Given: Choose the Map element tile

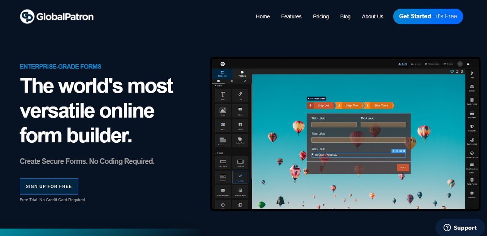Looking at the screenshot, I should [223, 126].
